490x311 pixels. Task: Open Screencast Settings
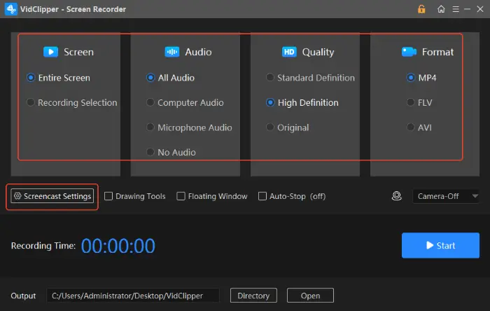pyautogui.click(x=52, y=196)
